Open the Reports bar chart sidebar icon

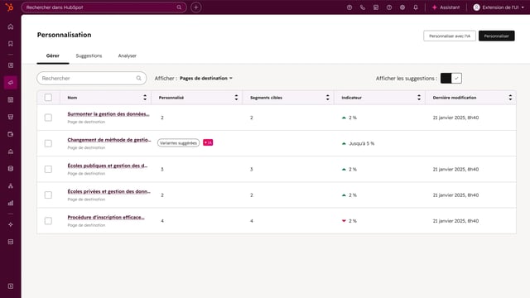click(x=11, y=203)
